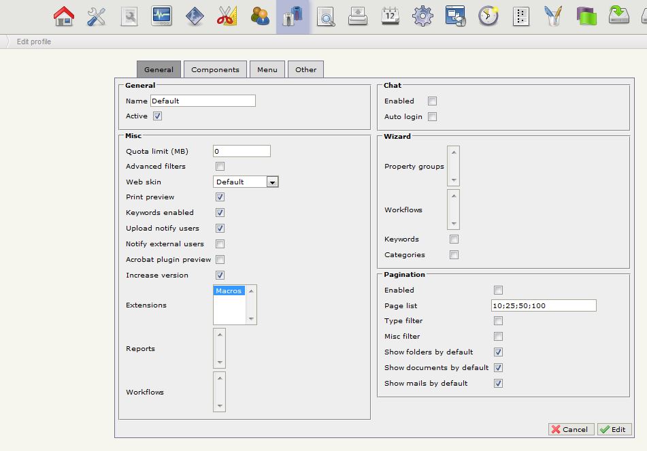Click the red Home icon in toolbar
The width and height of the screenshot is (647, 451).
pos(63,16)
